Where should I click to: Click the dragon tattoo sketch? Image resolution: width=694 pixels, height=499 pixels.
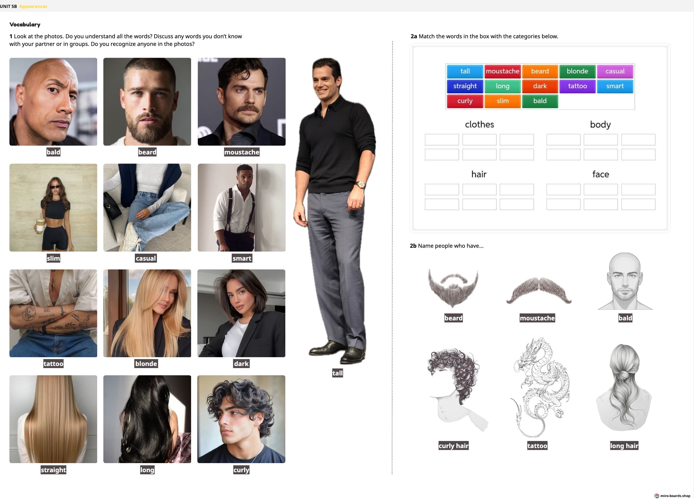(x=539, y=387)
